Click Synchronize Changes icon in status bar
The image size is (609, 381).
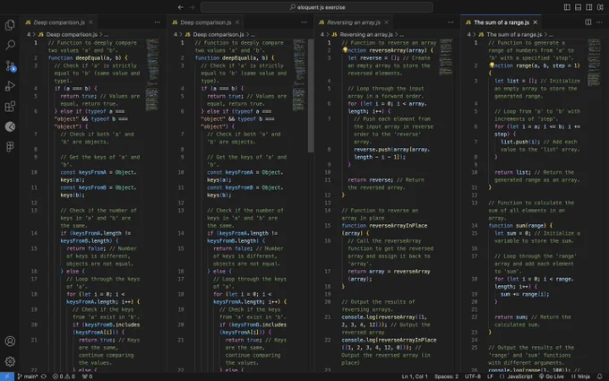44,377
